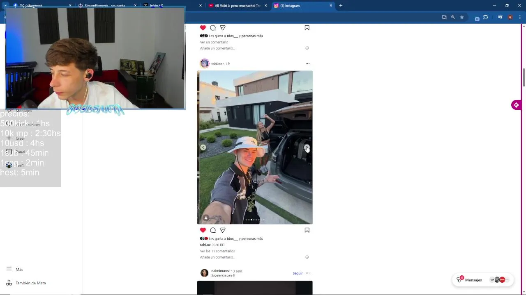This screenshot has width=526, height=295.
Task: Click the tabi.oc carousel photo
Action: click(255, 147)
